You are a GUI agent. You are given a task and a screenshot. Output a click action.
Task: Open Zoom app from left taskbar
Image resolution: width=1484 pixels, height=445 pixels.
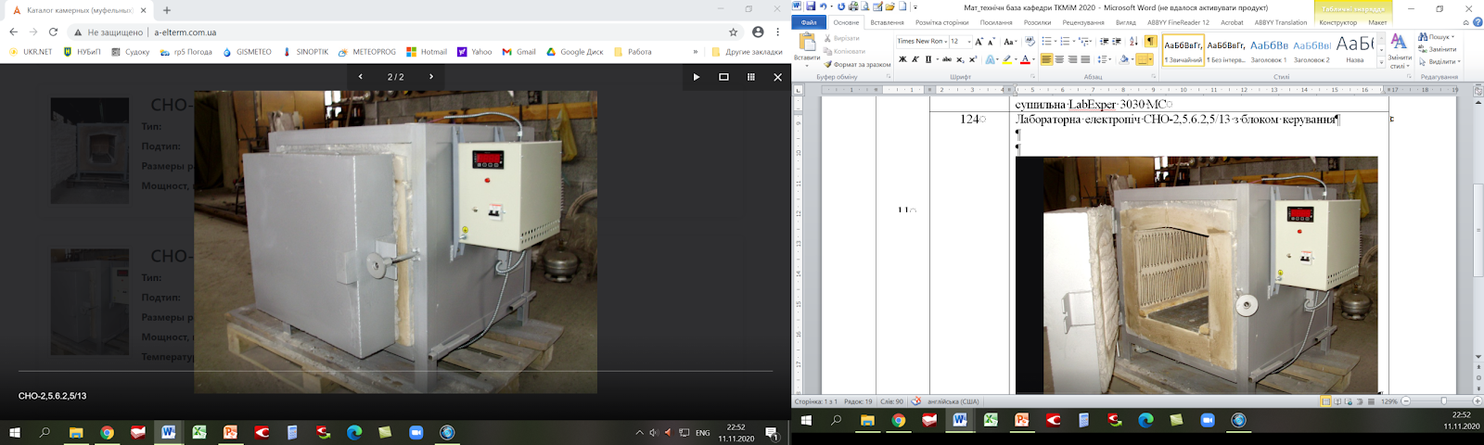[x=416, y=433]
